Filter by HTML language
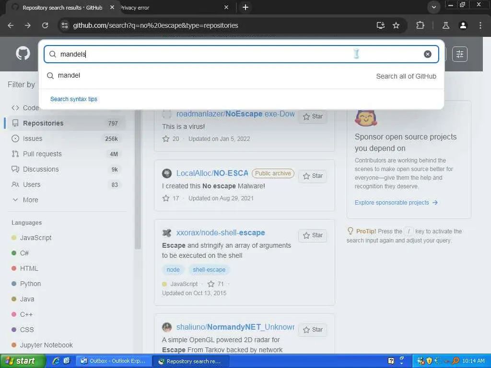Screen dimensions: 491x368 [25, 268]
